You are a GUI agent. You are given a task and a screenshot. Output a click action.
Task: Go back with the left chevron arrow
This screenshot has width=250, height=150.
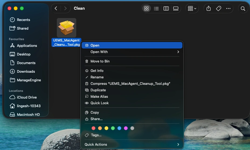click(x=56, y=8)
